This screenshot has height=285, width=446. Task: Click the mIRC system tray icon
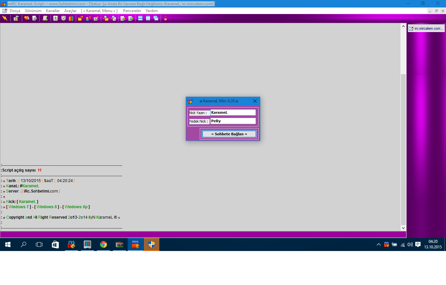[x=387, y=244]
